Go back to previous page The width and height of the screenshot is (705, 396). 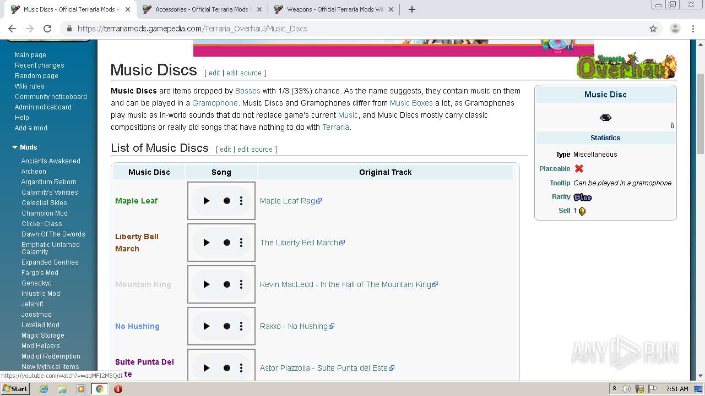[x=12, y=29]
